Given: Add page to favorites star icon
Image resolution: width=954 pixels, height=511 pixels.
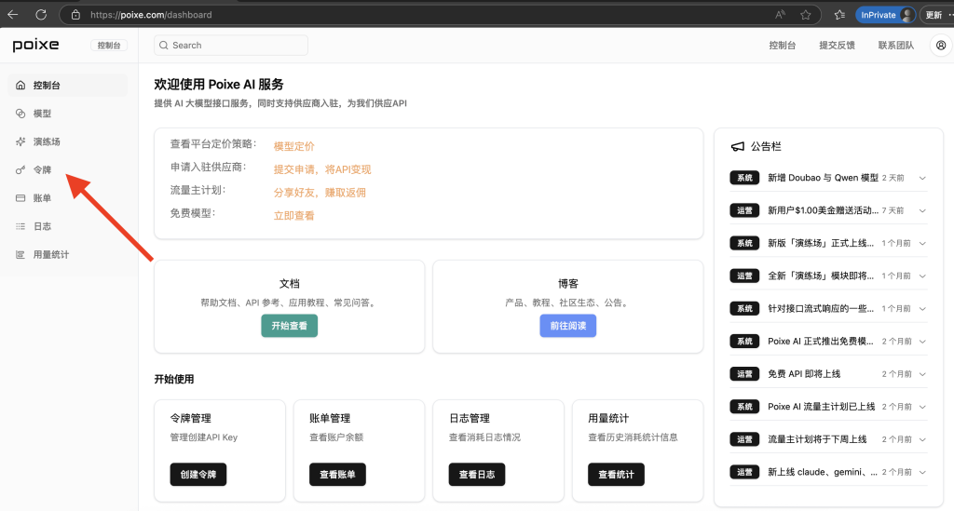Looking at the screenshot, I should point(806,15).
